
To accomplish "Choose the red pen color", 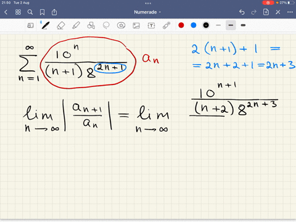I will click(x=181, y=25).
